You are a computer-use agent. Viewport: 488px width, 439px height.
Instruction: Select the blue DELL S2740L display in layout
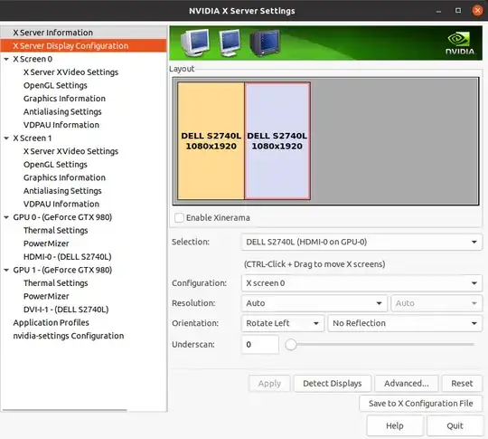pyautogui.click(x=277, y=140)
